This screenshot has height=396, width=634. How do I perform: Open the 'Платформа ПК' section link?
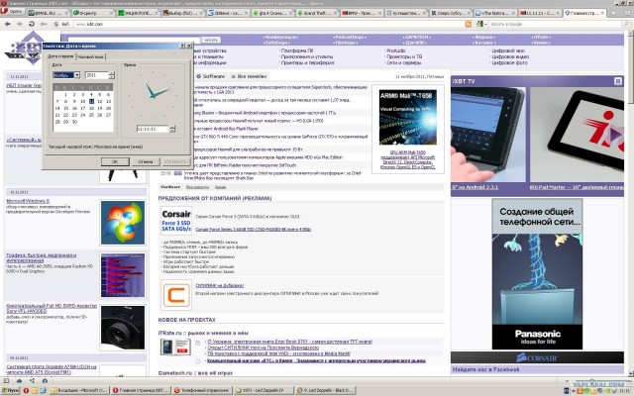pos(297,50)
